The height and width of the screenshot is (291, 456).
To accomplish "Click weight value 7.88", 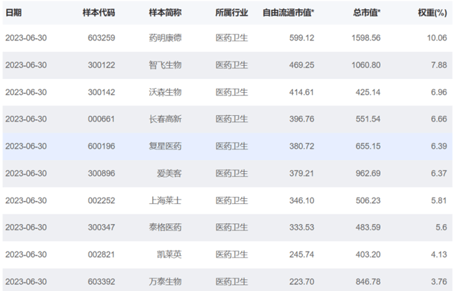I will click(x=439, y=65).
